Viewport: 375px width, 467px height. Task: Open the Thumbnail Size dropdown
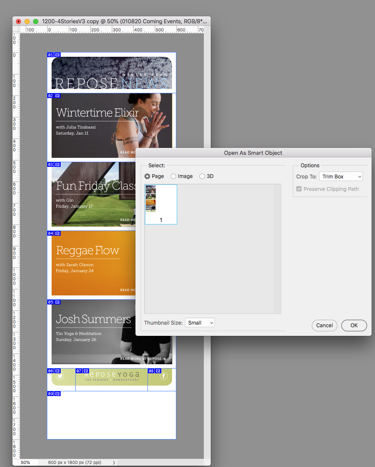click(200, 323)
